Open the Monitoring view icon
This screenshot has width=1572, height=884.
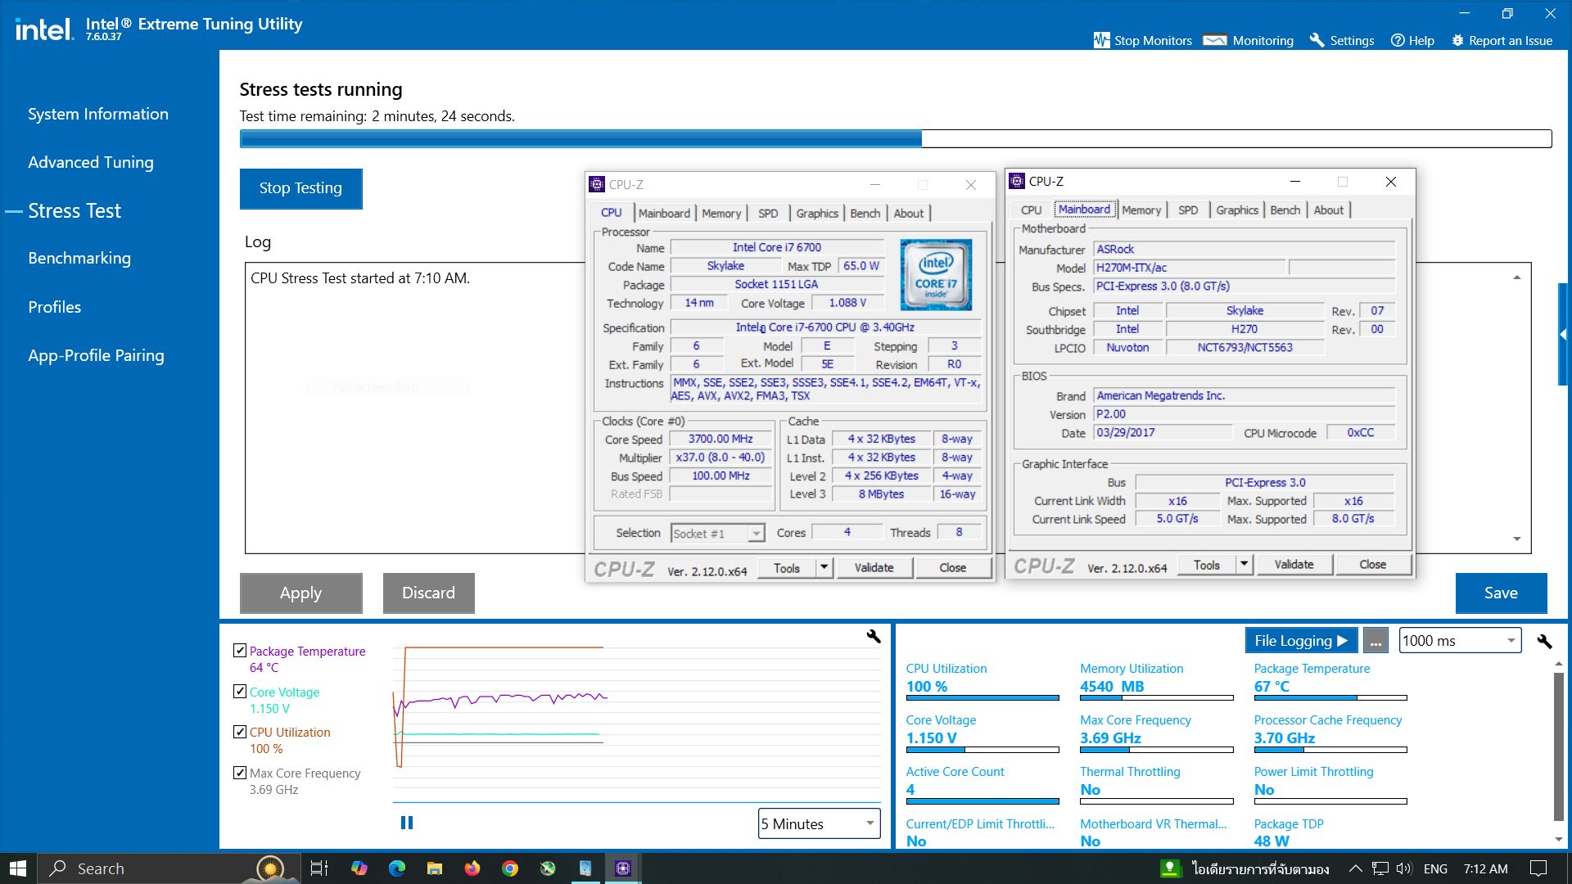[1215, 40]
